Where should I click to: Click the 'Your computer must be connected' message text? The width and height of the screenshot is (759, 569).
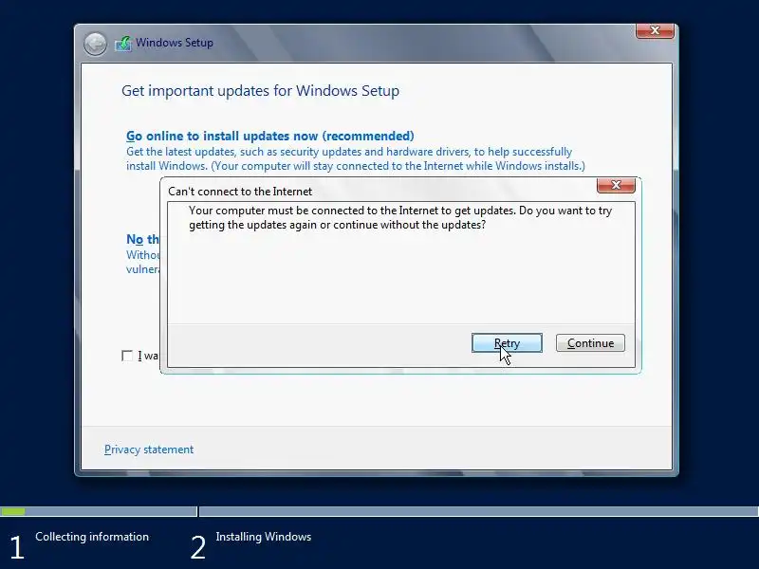pyautogui.click(x=400, y=218)
